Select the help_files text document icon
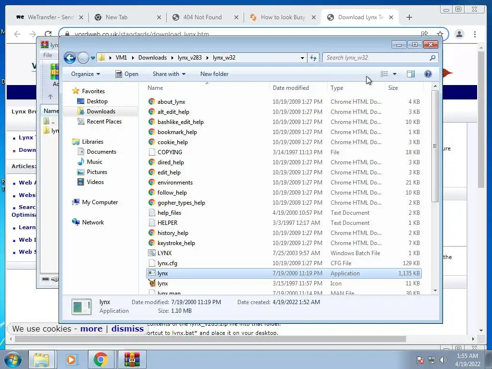This screenshot has width=492, height=369. pyautogui.click(x=152, y=213)
